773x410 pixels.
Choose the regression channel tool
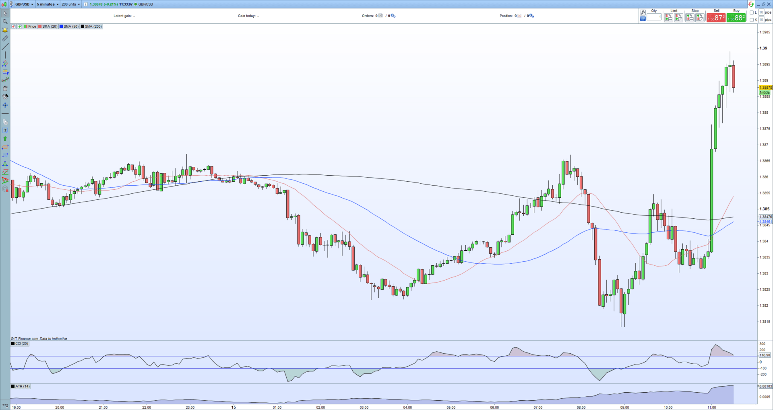click(x=5, y=80)
